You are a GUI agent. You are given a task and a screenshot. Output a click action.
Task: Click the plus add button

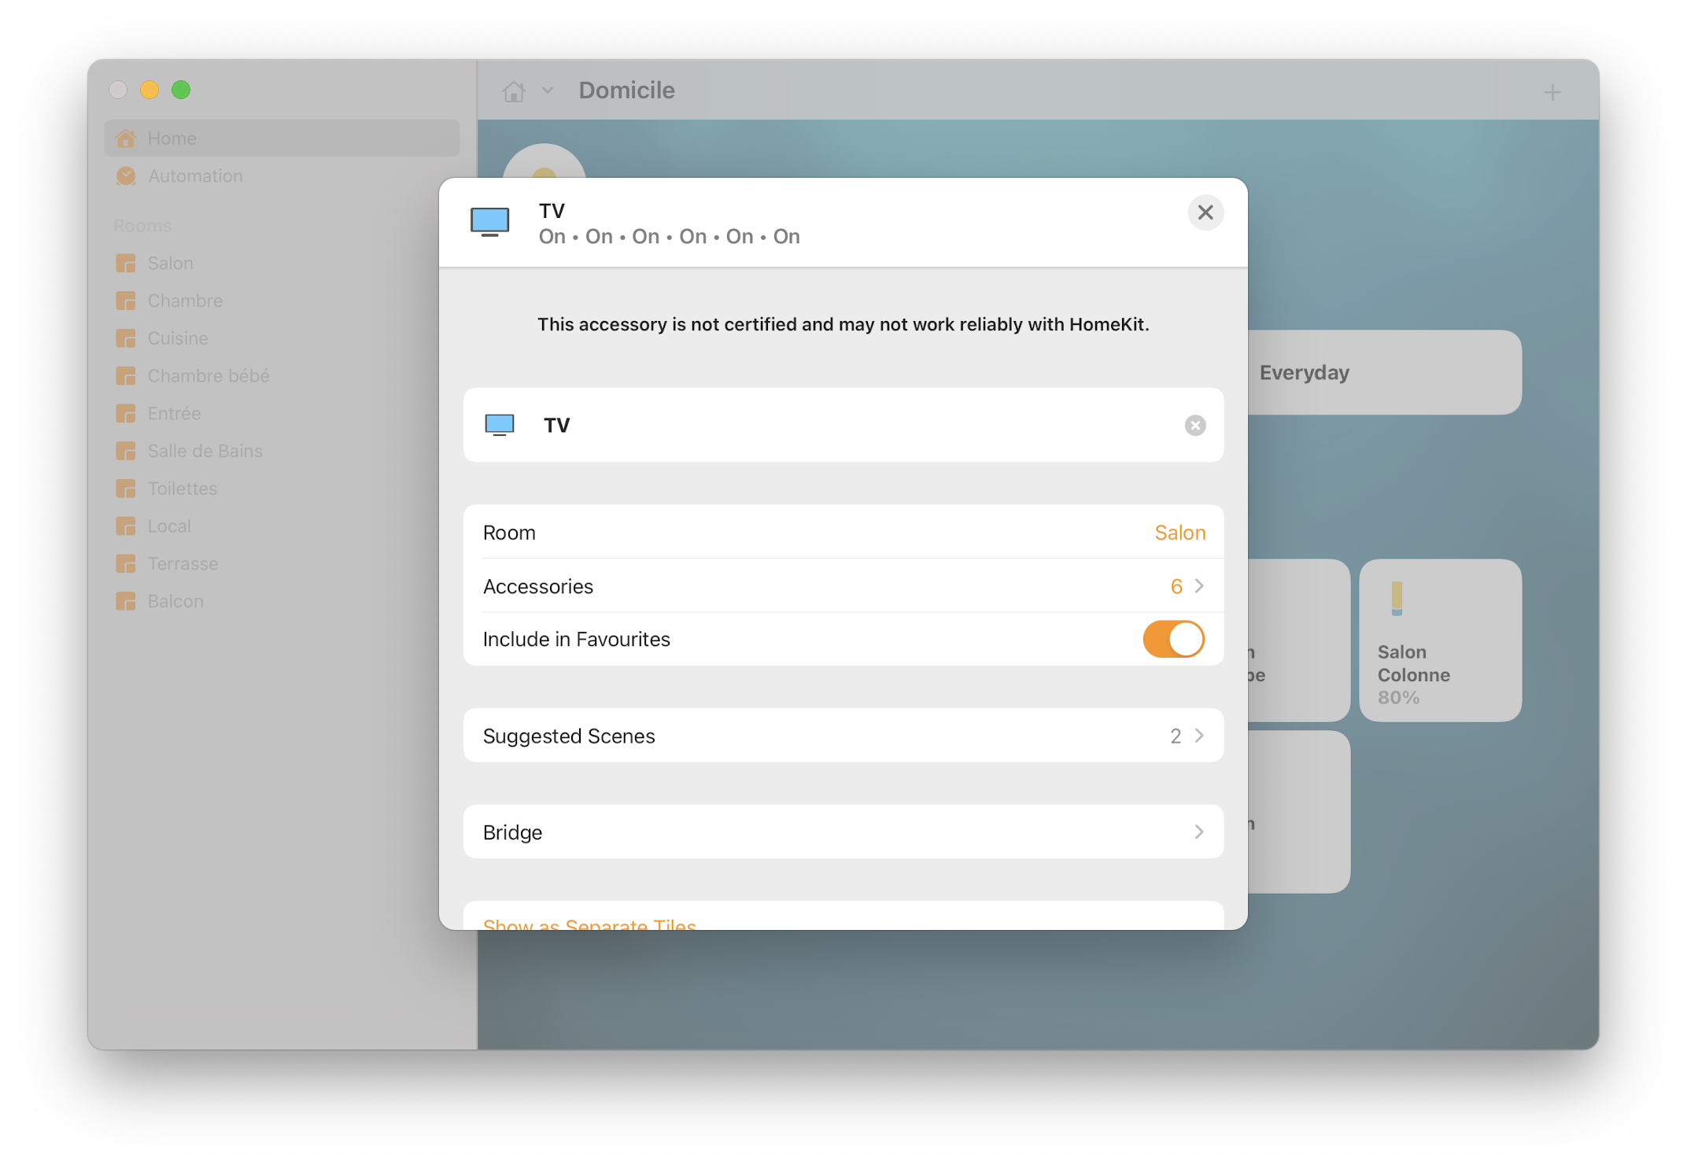[x=1552, y=92]
